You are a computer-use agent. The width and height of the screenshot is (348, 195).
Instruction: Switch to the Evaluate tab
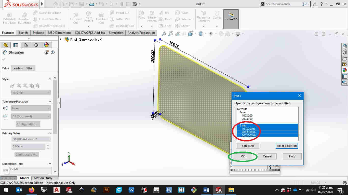point(38,33)
